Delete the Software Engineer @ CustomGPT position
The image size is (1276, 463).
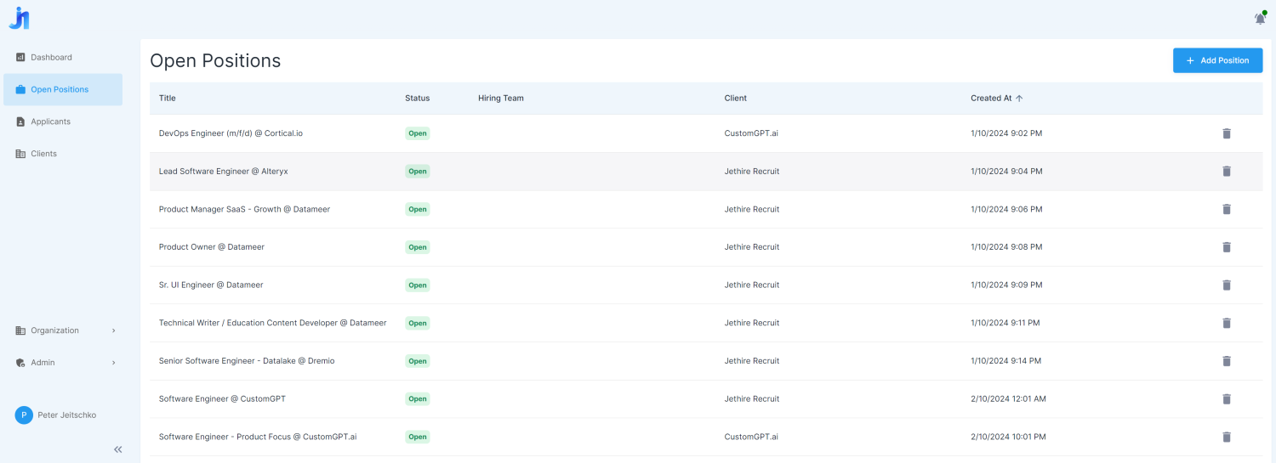coord(1227,399)
